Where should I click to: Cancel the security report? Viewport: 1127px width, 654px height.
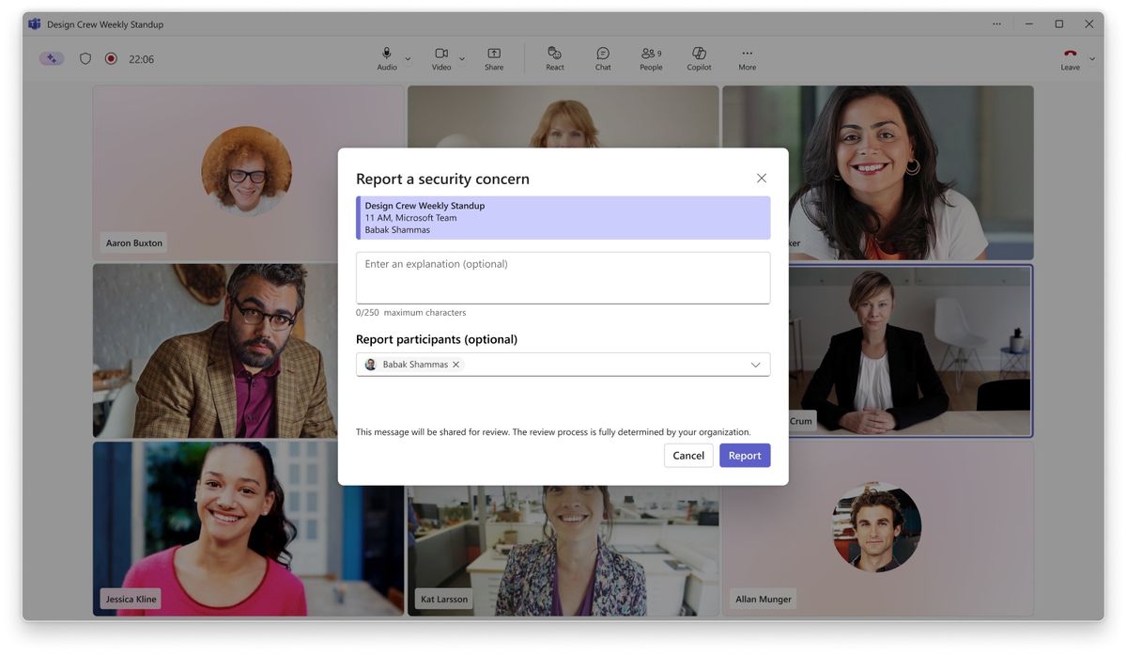tap(688, 455)
